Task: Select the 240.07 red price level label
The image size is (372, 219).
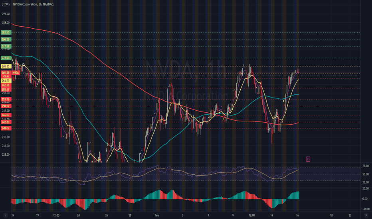Action: point(6,128)
